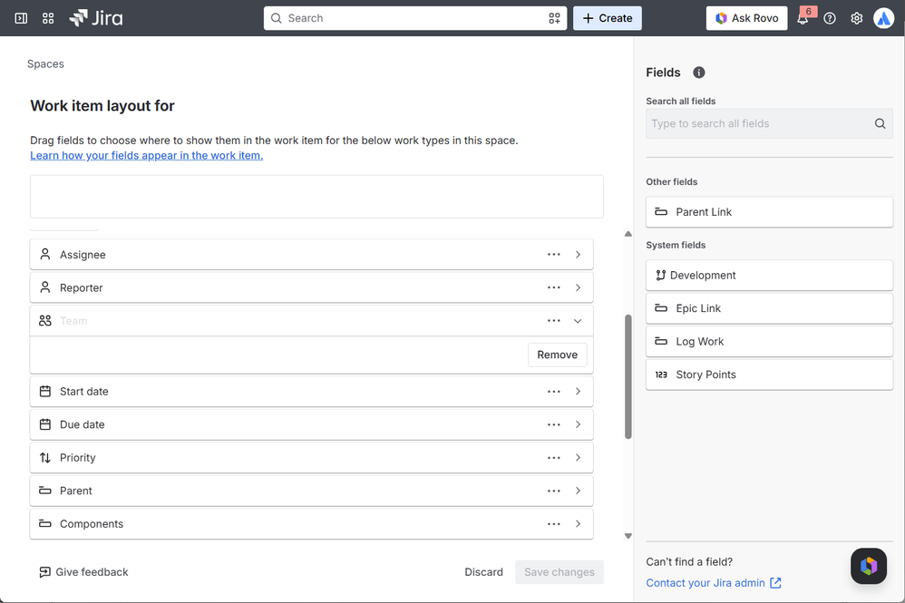Collapse the Team field row

578,321
